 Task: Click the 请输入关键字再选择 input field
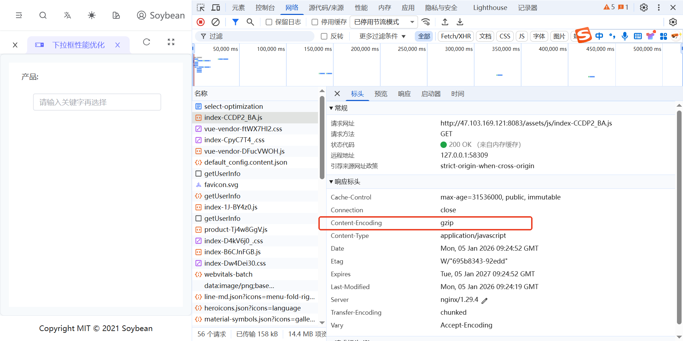97,102
